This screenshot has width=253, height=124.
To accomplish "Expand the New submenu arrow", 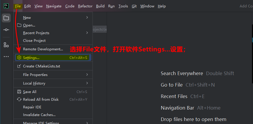I will click(87, 18).
